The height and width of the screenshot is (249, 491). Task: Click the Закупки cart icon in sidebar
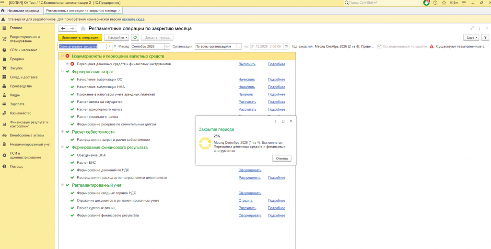4,68
